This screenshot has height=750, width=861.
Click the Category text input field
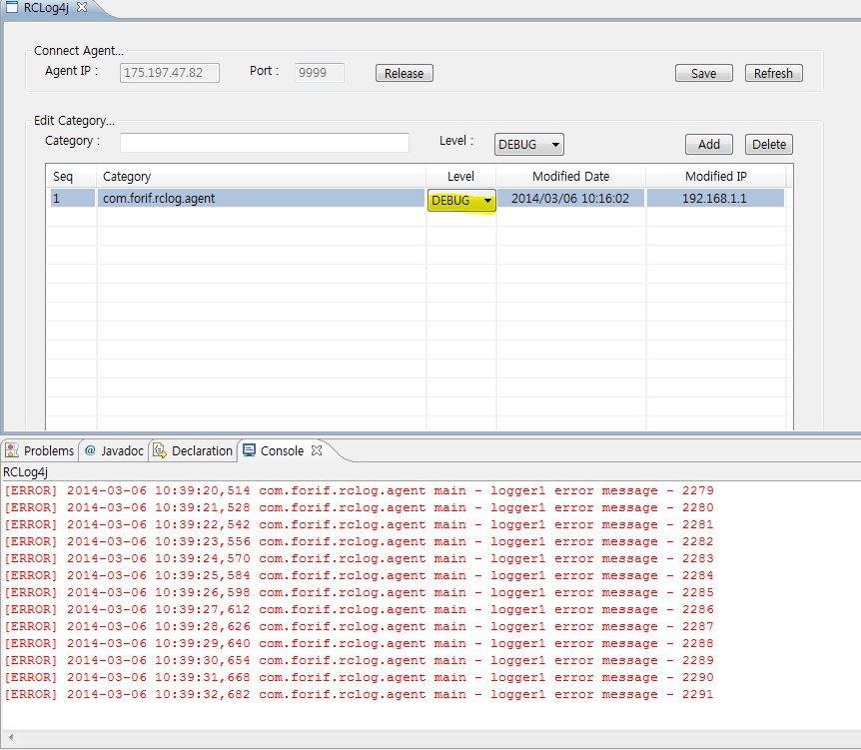pyautogui.click(x=264, y=143)
